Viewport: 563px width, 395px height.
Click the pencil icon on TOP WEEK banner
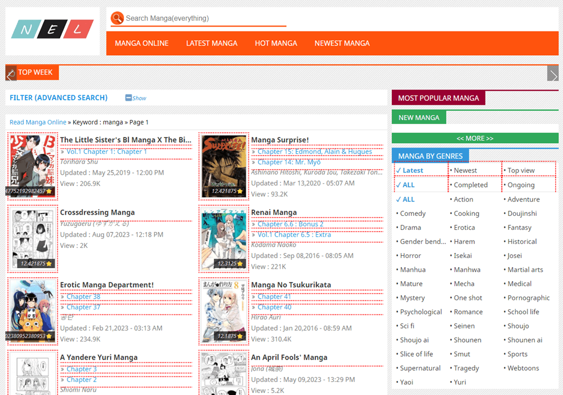point(10,72)
